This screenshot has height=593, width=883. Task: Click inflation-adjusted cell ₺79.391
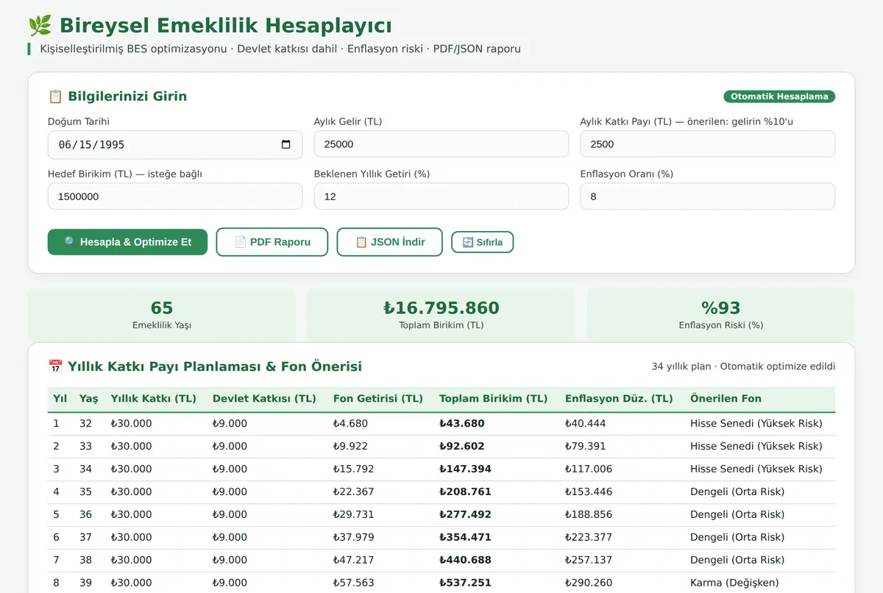(586, 447)
